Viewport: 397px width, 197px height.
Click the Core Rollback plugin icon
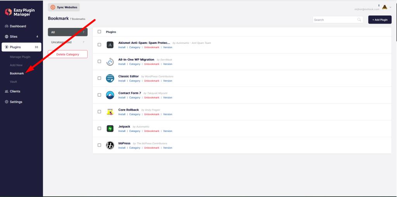point(110,112)
